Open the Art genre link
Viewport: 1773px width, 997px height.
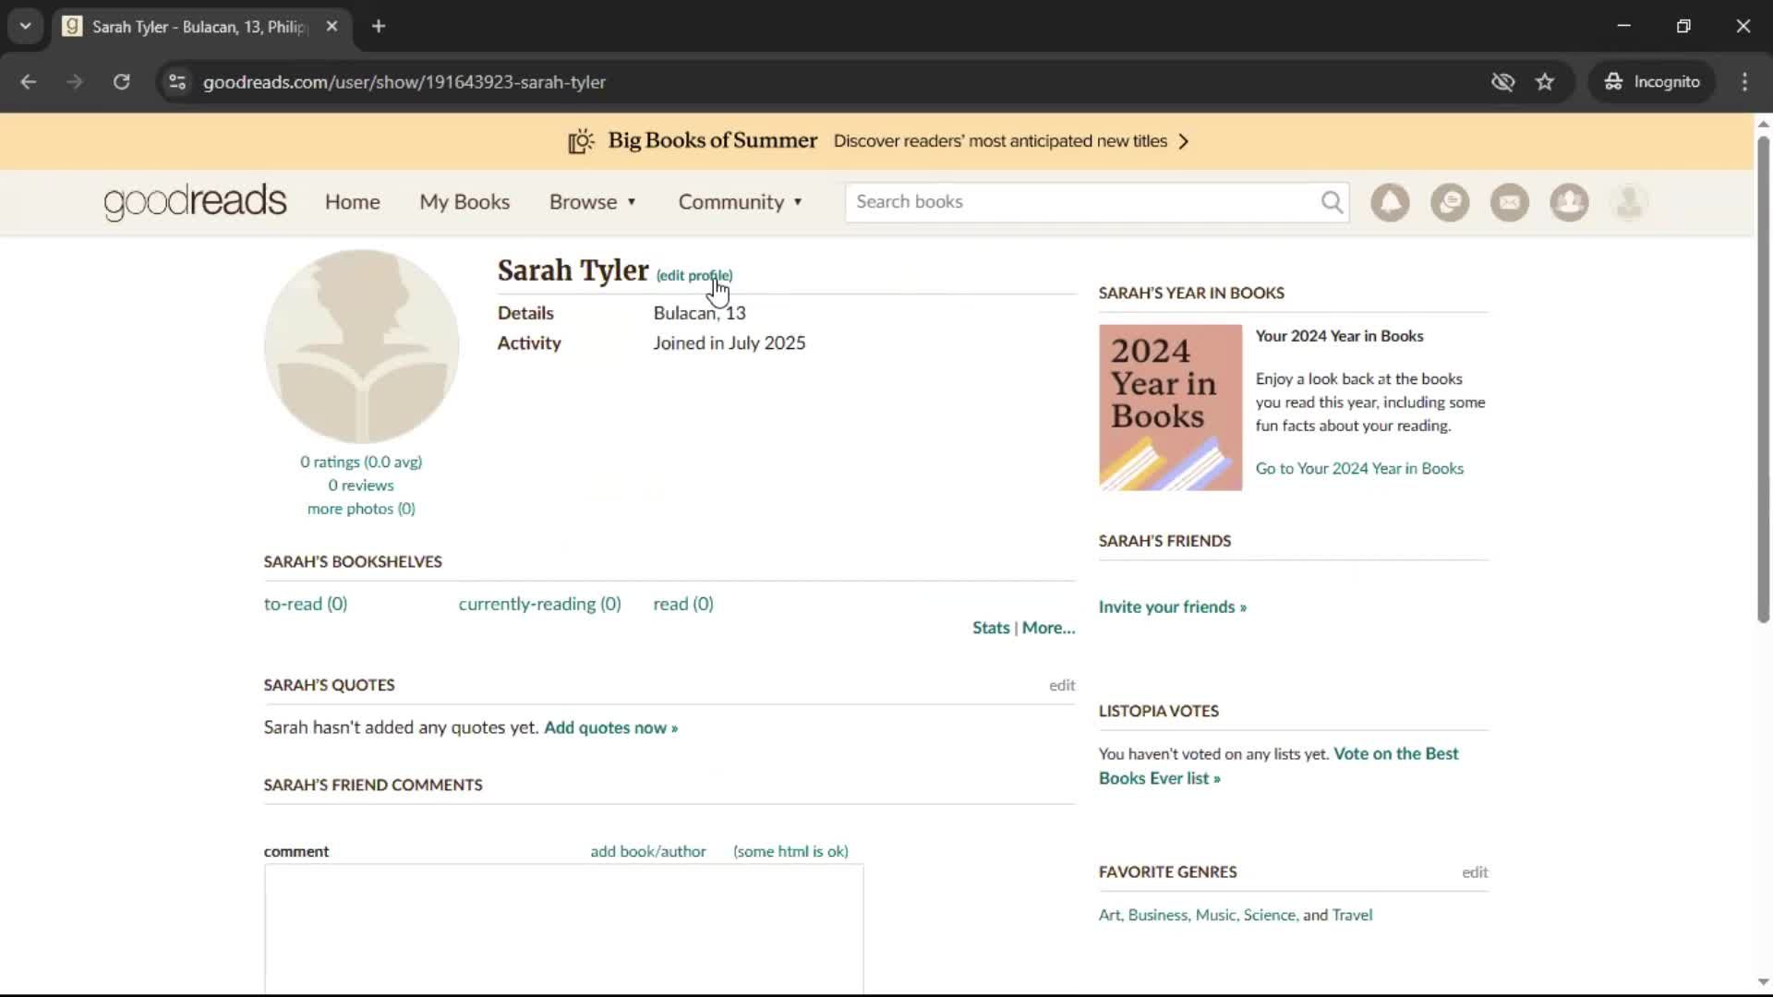click(1109, 915)
